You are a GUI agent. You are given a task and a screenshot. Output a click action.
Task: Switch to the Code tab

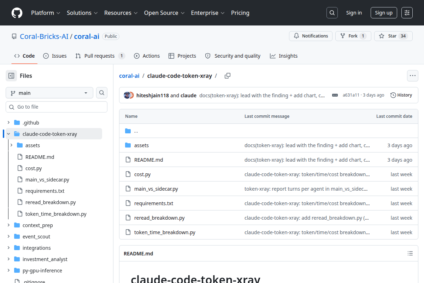coord(24,56)
